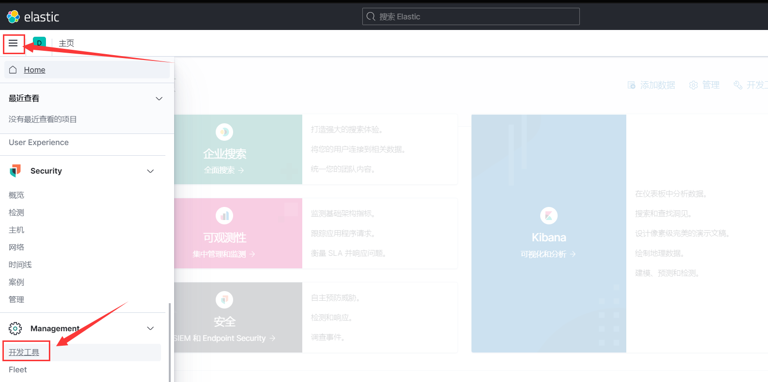Image resolution: width=768 pixels, height=382 pixels.
Task: Click the search magnifier icon
Action: (x=371, y=16)
